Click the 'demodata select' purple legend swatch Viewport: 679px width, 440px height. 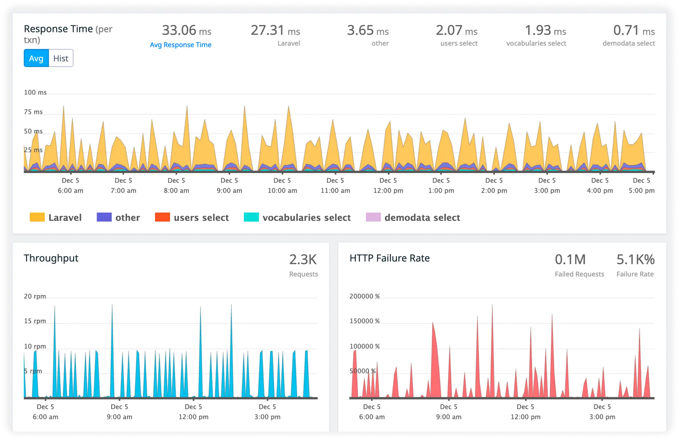373,217
